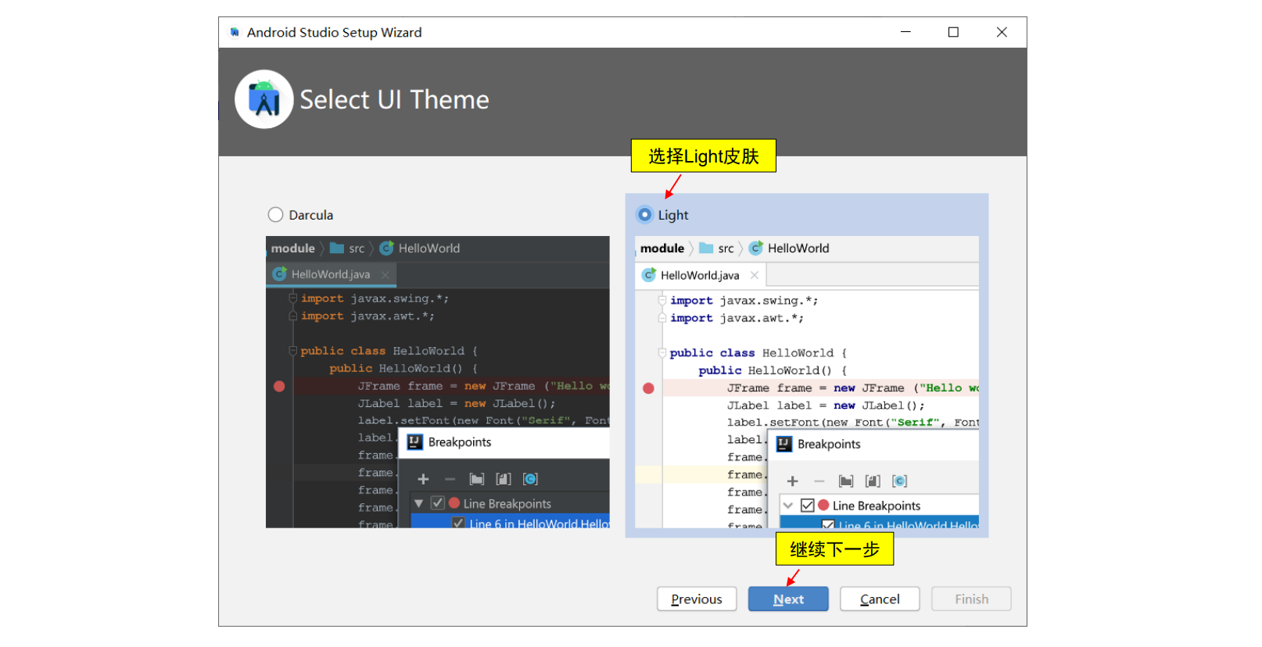Viewport: 1262px width, 647px height.
Task: Click the Darcula theme preview image
Action: (437, 382)
